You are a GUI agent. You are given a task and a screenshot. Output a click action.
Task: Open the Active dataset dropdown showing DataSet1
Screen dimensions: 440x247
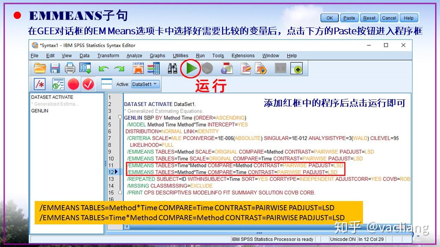click(x=144, y=83)
